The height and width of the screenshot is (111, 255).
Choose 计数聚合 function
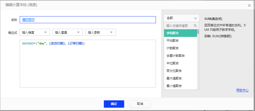click(x=180, y=48)
